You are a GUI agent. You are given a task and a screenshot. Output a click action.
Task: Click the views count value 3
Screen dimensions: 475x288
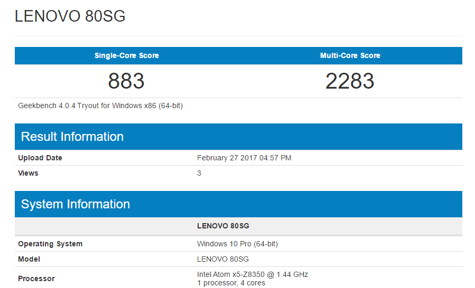point(199,173)
